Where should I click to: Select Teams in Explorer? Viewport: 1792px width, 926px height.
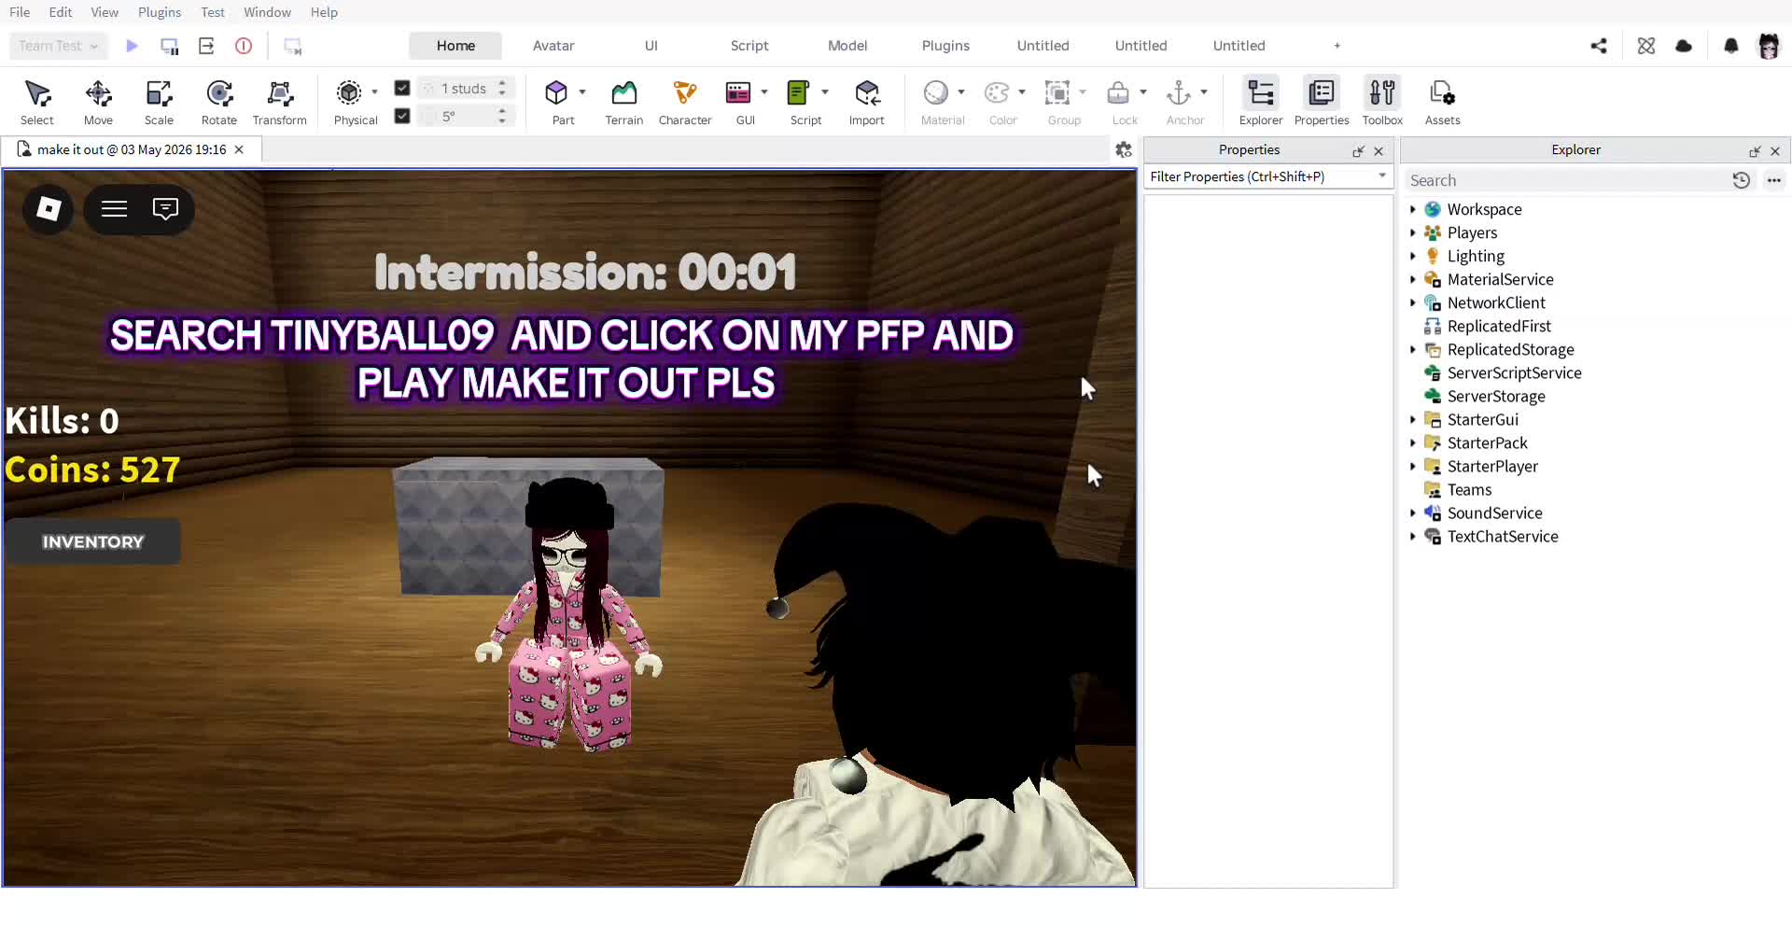coord(1469,489)
